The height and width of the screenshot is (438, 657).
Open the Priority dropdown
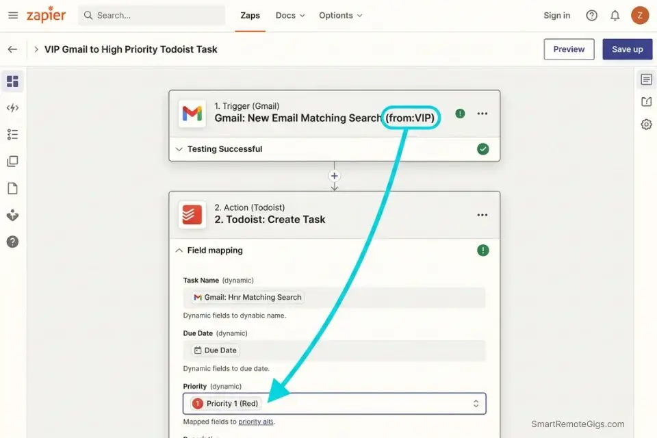click(x=335, y=404)
